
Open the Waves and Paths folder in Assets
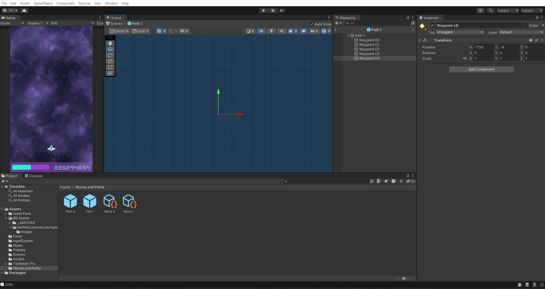27,268
